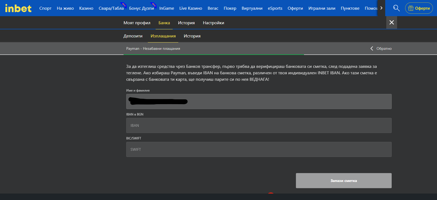Image resolution: width=437 pixels, height=200 pixels.
Task: Open the Оферти gift button
Action: 419,8
